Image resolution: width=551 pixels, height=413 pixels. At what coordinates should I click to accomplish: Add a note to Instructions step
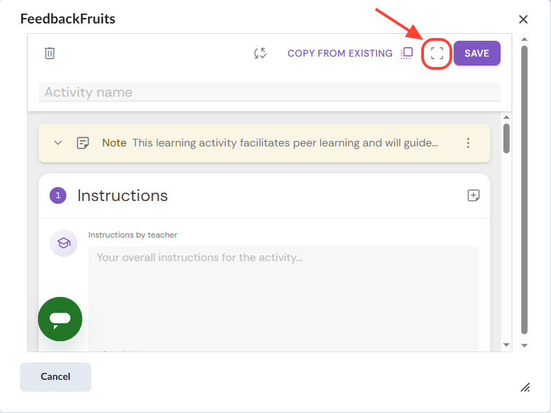[474, 195]
